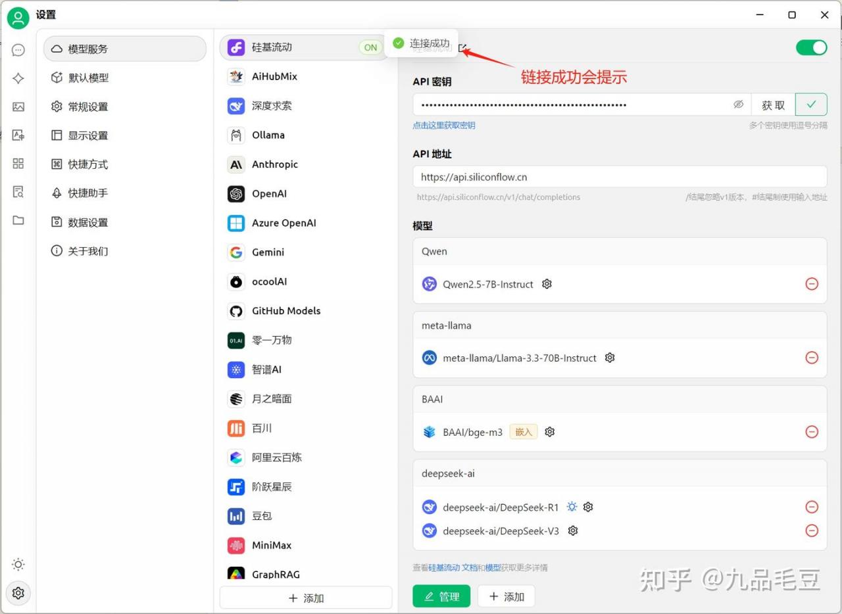Select the GitHub Models provider
This screenshot has width=842, height=614.
point(306,311)
